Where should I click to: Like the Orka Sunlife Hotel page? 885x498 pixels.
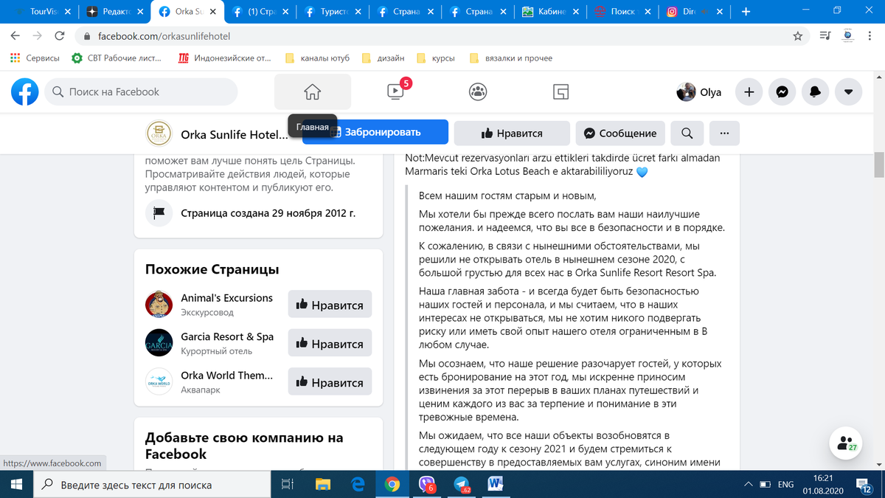(512, 133)
